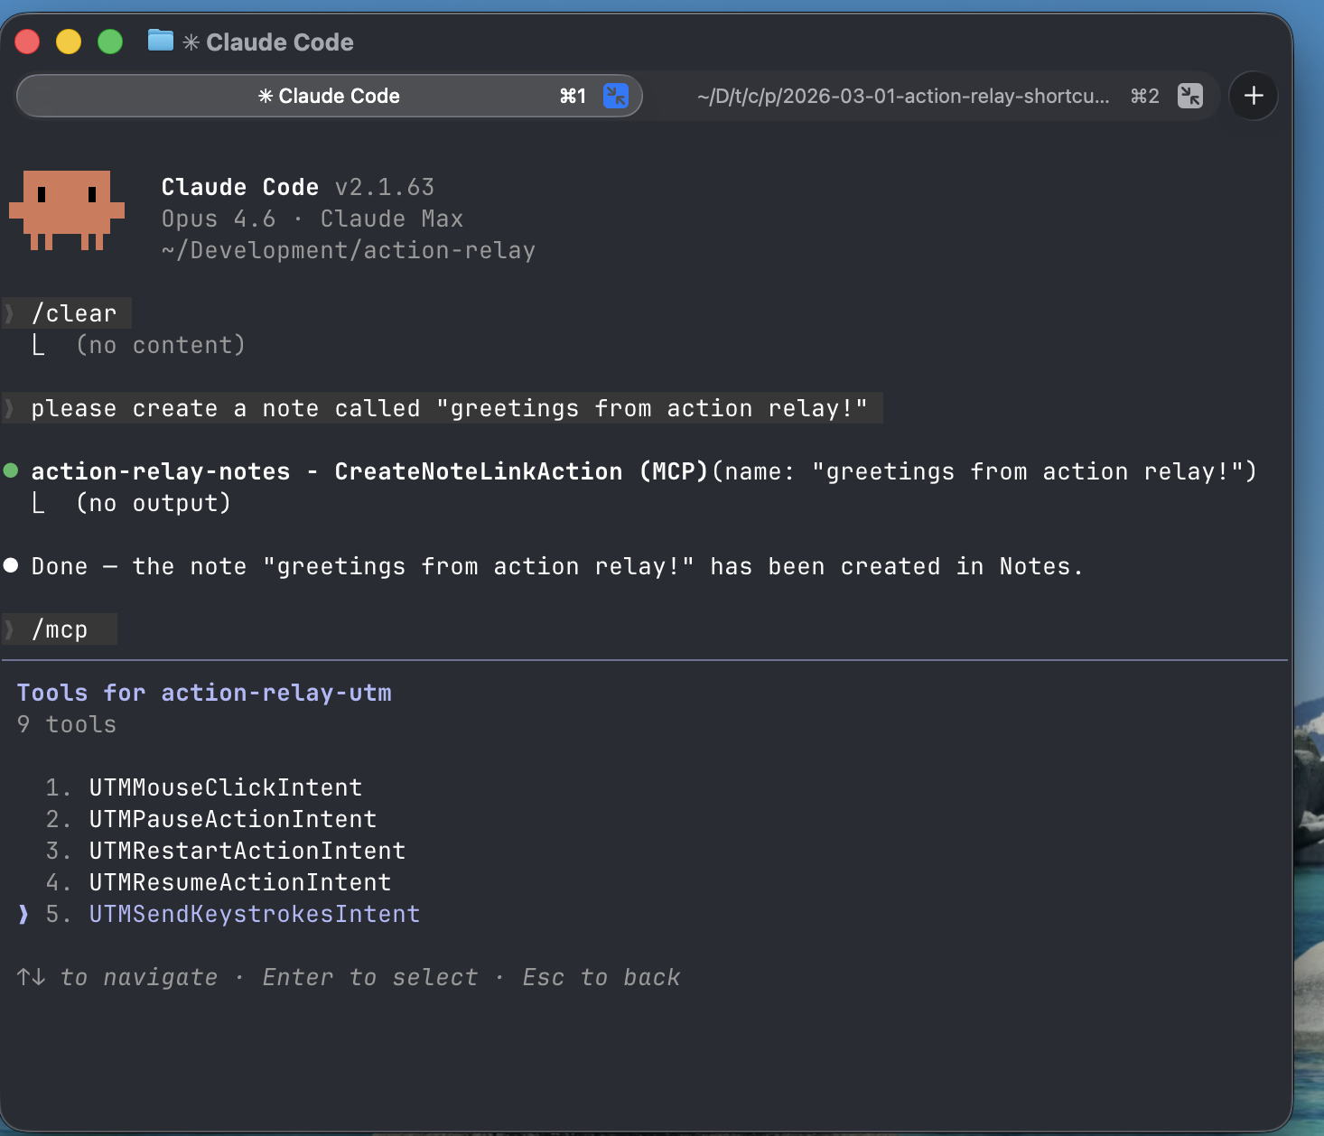Click the compact-view icon on the second tab

[1191, 96]
